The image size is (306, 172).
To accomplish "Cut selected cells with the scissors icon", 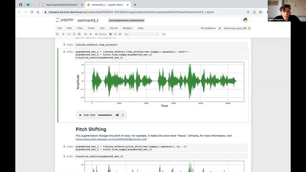I will point(69,34).
